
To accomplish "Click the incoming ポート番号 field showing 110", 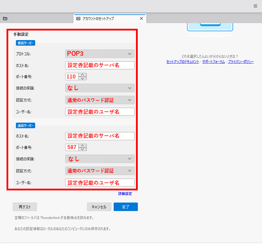I will click(x=72, y=77).
